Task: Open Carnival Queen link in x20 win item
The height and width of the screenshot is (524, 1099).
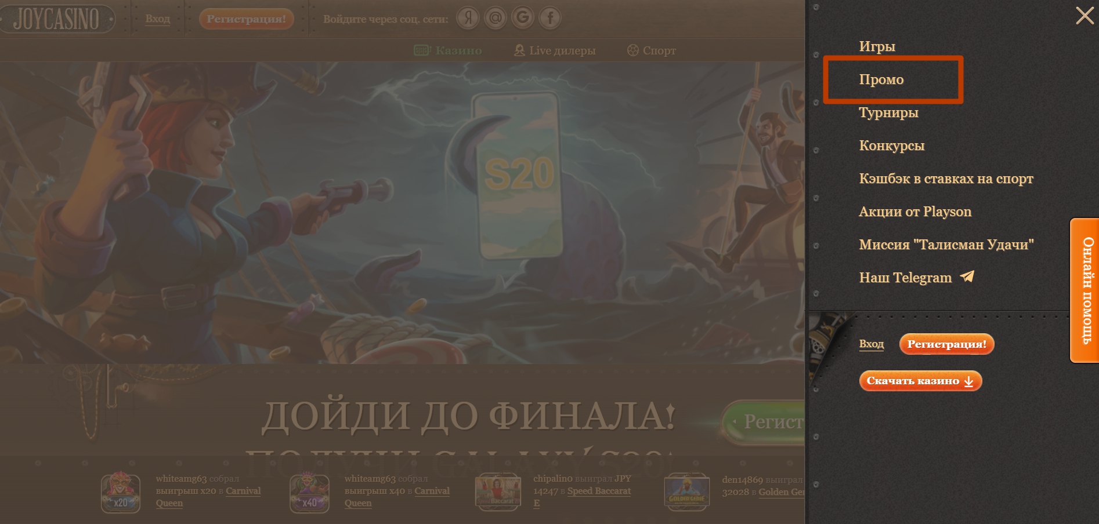Action: 208,497
